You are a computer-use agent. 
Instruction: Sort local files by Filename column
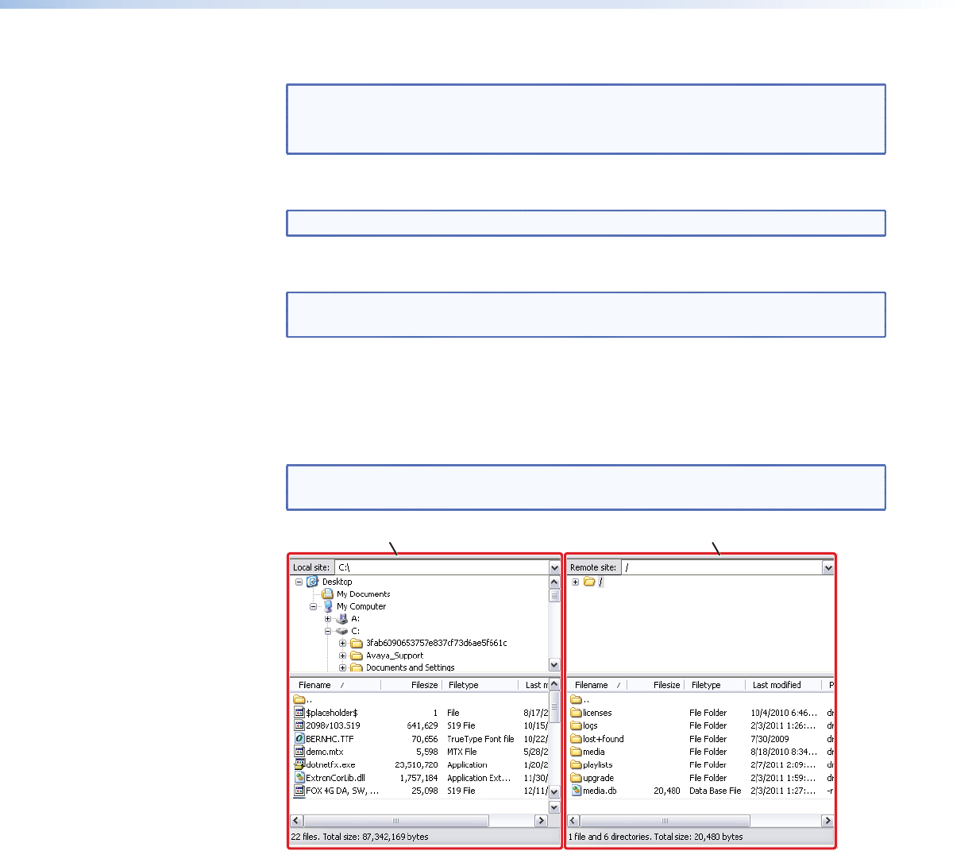[335, 685]
